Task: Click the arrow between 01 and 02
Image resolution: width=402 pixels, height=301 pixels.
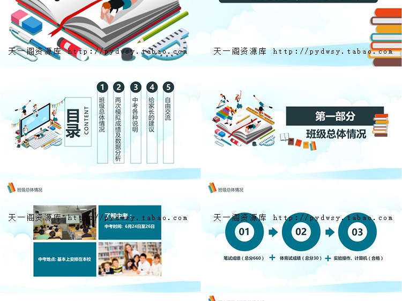Action: [x=273, y=232]
